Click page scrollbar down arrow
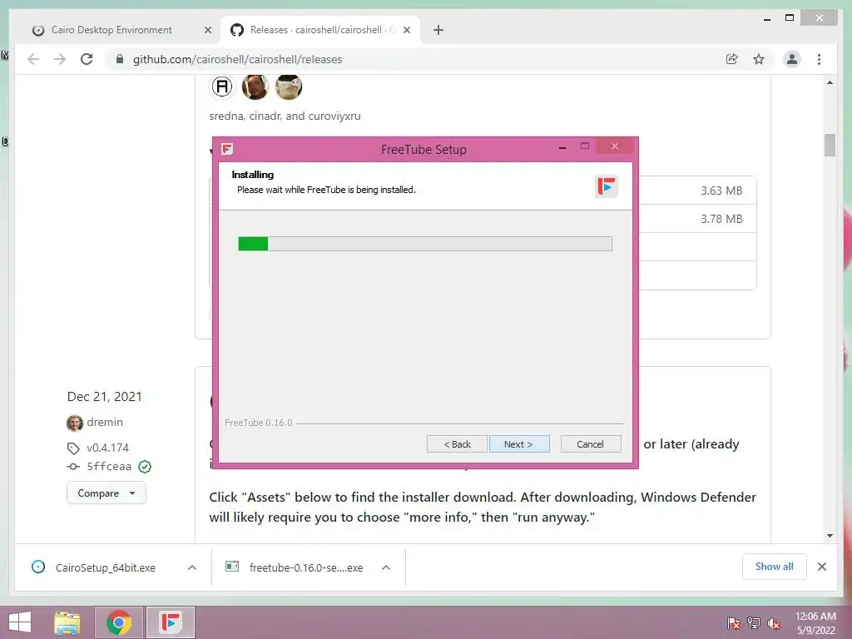 pos(830,535)
